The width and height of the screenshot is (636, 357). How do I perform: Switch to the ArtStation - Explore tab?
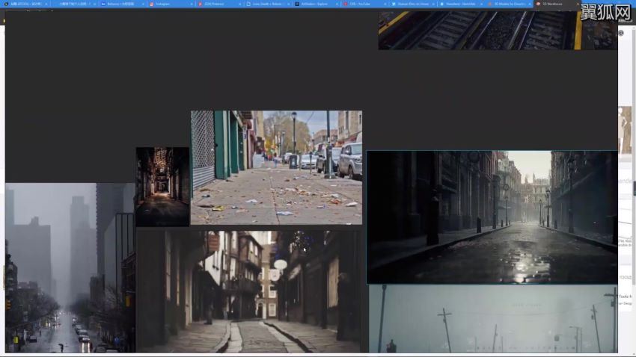point(314,4)
